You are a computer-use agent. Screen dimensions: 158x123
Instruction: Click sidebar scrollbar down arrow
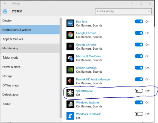coord(61,121)
